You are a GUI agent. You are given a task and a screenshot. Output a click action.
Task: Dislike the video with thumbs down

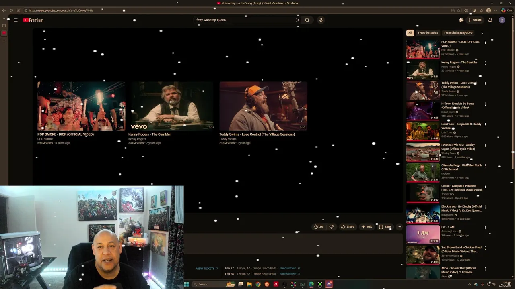(x=331, y=227)
